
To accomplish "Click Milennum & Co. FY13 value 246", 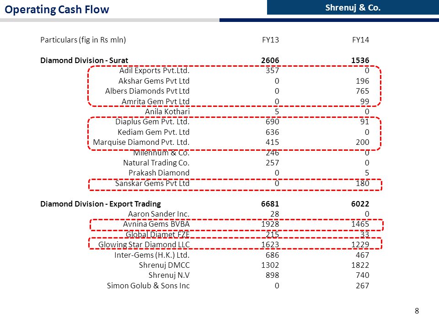I will pyautogui.click(x=273, y=153).
